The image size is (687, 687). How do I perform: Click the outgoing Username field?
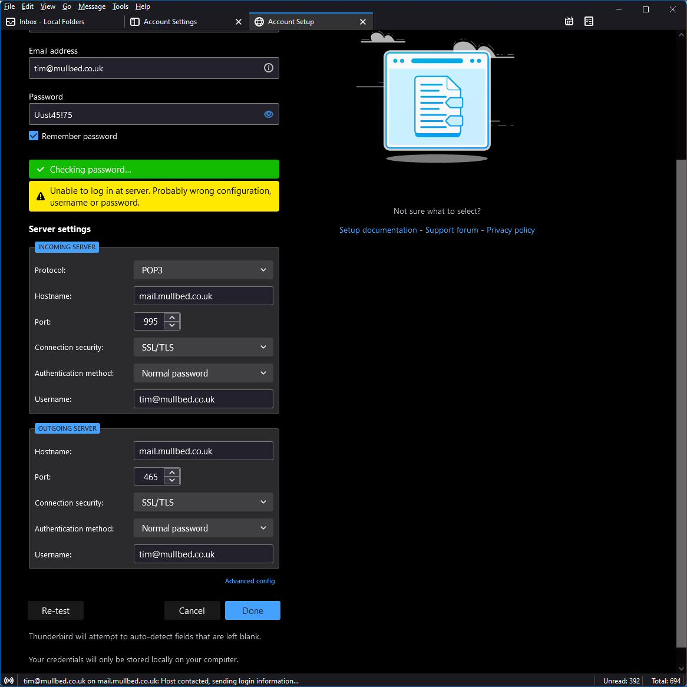(x=203, y=554)
